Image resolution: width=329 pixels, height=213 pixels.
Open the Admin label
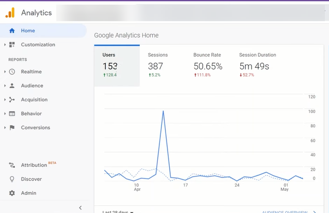click(x=28, y=193)
